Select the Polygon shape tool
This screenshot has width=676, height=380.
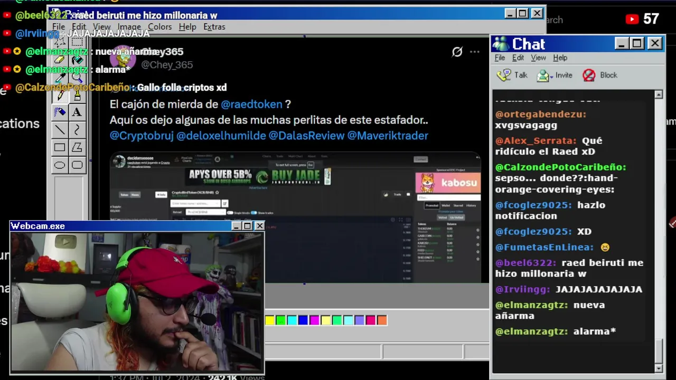click(77, 147)
